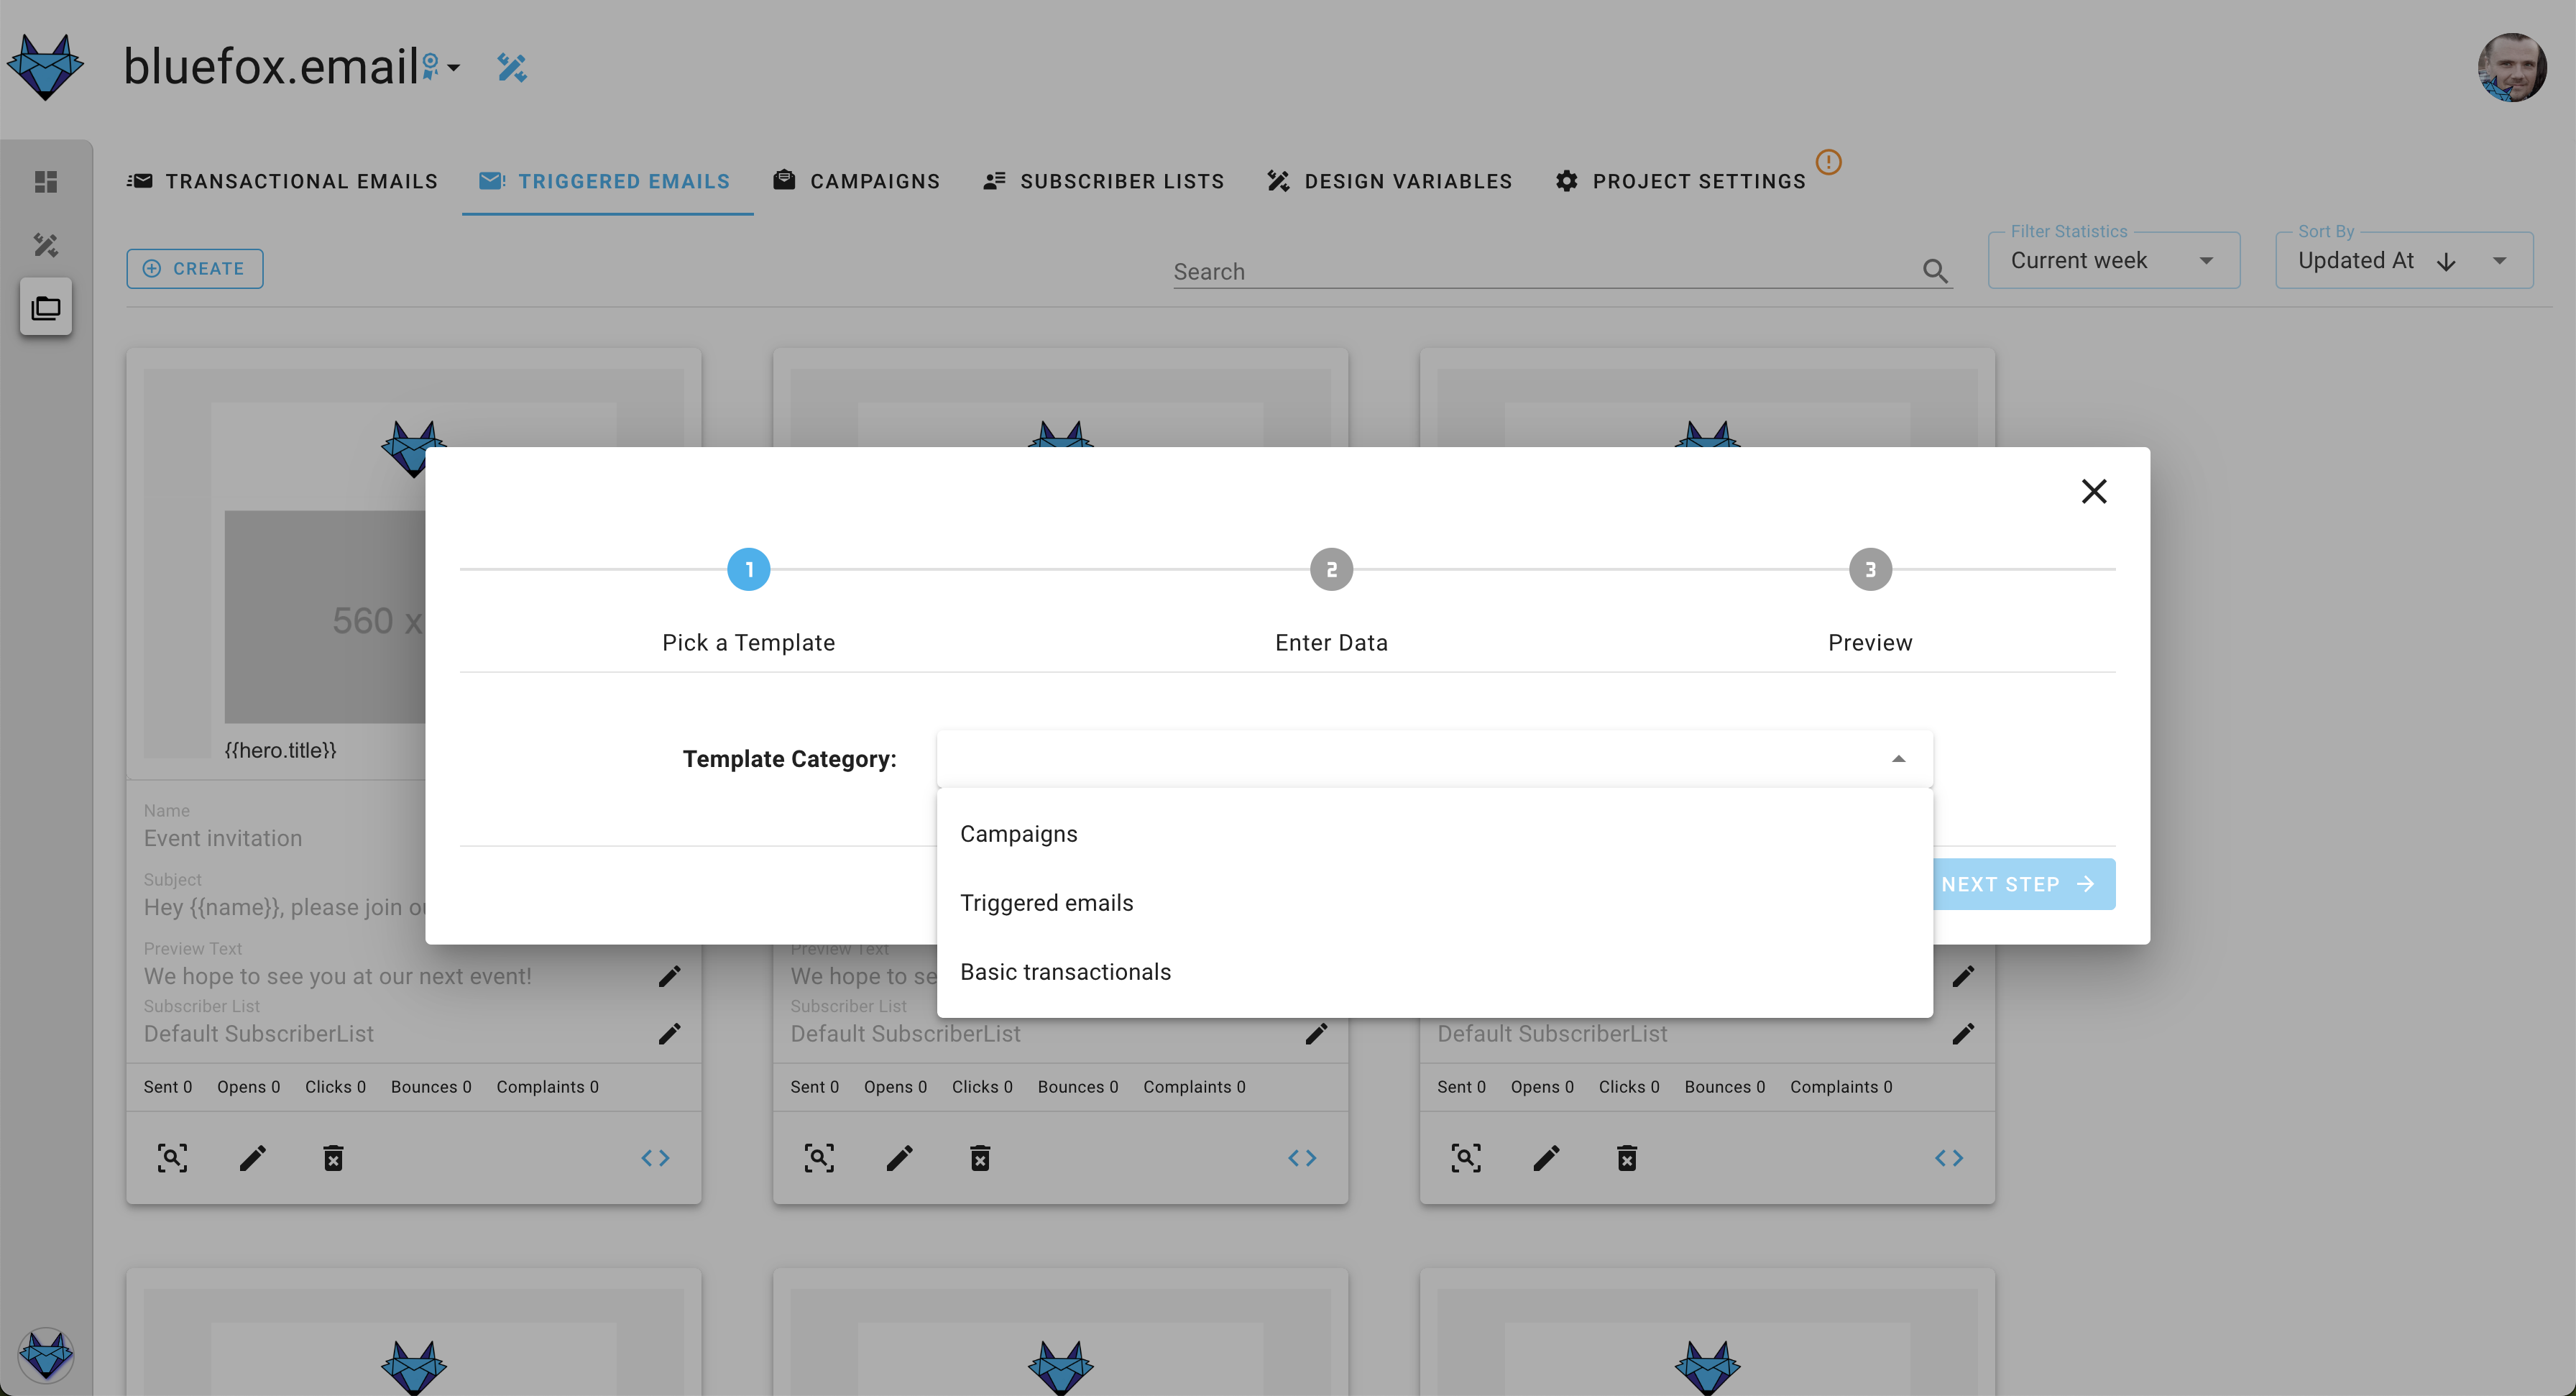The height and width of the screenshot is (1396, 2576).
Task: Switch to the Design Variables tab
Action: tap(1390, 181)
